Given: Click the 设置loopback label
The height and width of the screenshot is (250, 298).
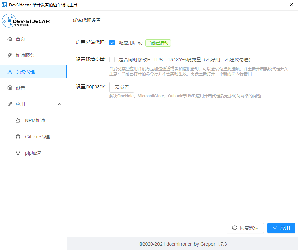Looking at the screenshot, I should pos(91,86).
